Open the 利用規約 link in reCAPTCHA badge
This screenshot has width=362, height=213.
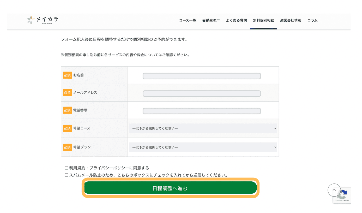pos(346,200)
